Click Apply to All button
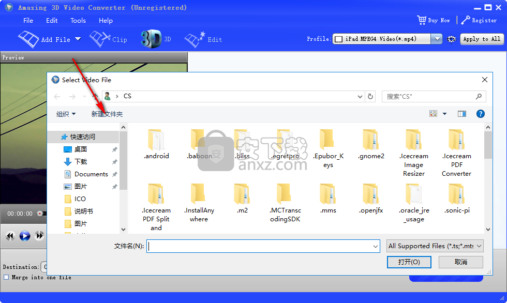Image resolution: width=507 pixels, height=303 pixels. (482, 39)
